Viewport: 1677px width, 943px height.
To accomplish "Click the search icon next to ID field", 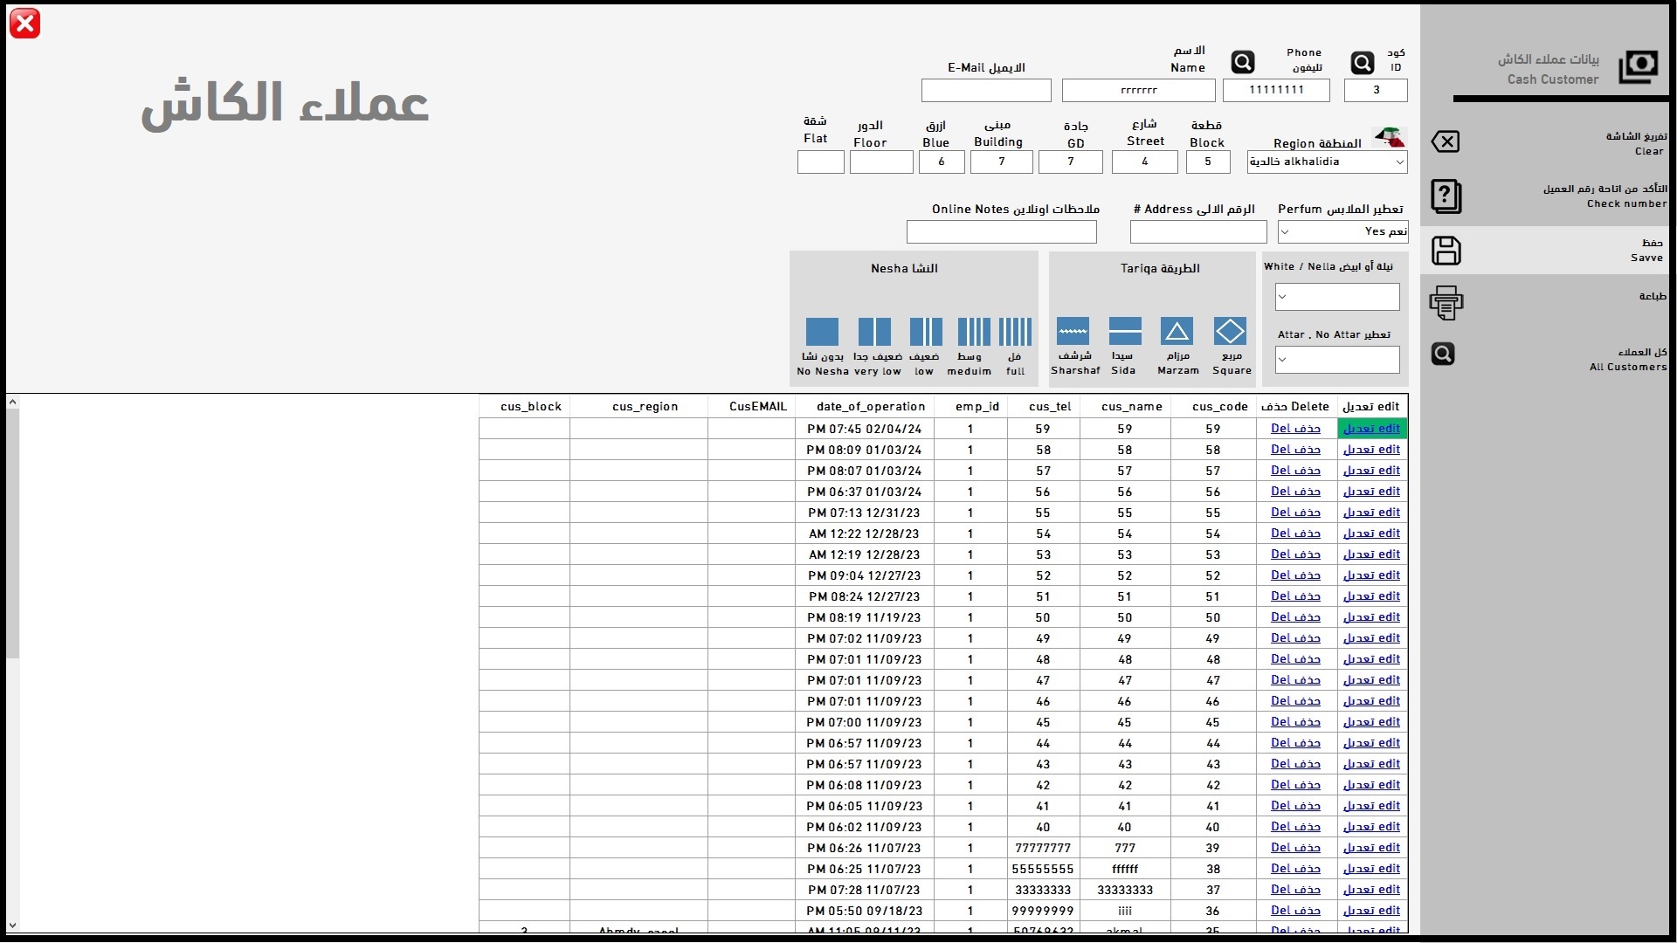I will 1362,63.
